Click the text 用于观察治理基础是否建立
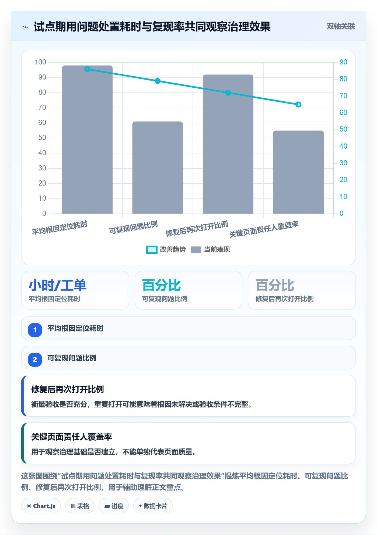 (73, 452)
